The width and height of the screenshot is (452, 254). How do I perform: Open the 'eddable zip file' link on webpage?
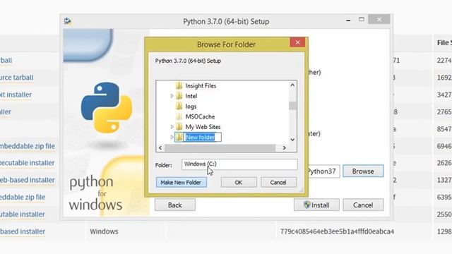23,198
